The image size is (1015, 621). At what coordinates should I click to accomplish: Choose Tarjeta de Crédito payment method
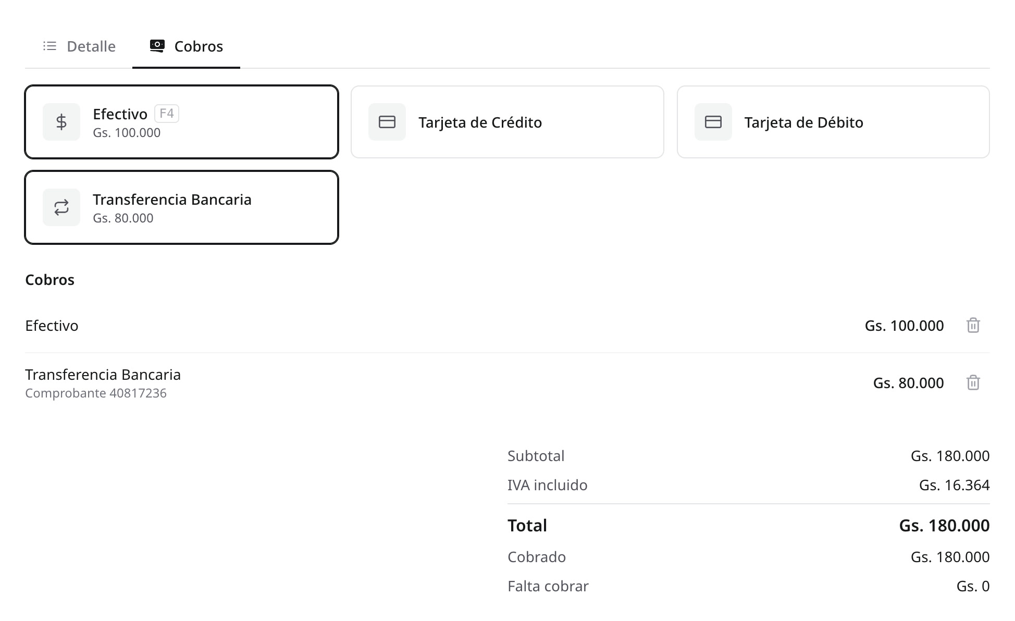point(507,122)
